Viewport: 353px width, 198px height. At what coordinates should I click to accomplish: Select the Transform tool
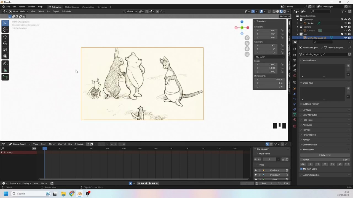(x=5, y=56)
